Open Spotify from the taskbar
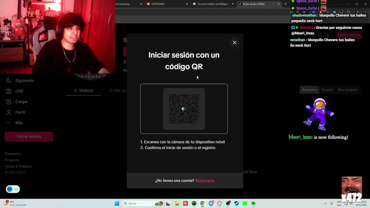This screenshot has width=370, height=208. coord(254,203)
